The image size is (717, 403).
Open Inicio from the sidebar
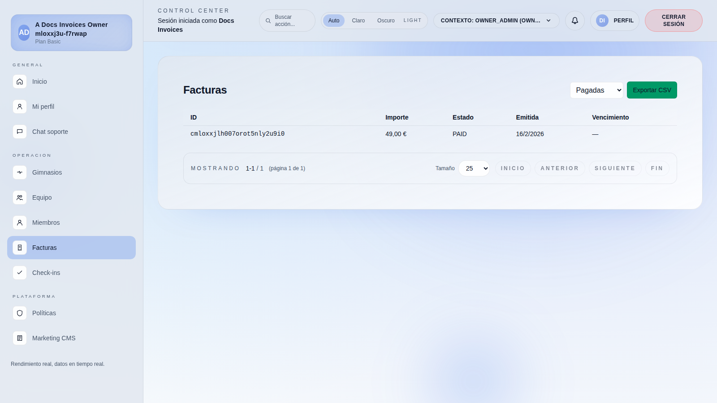[x=39, y=81]
